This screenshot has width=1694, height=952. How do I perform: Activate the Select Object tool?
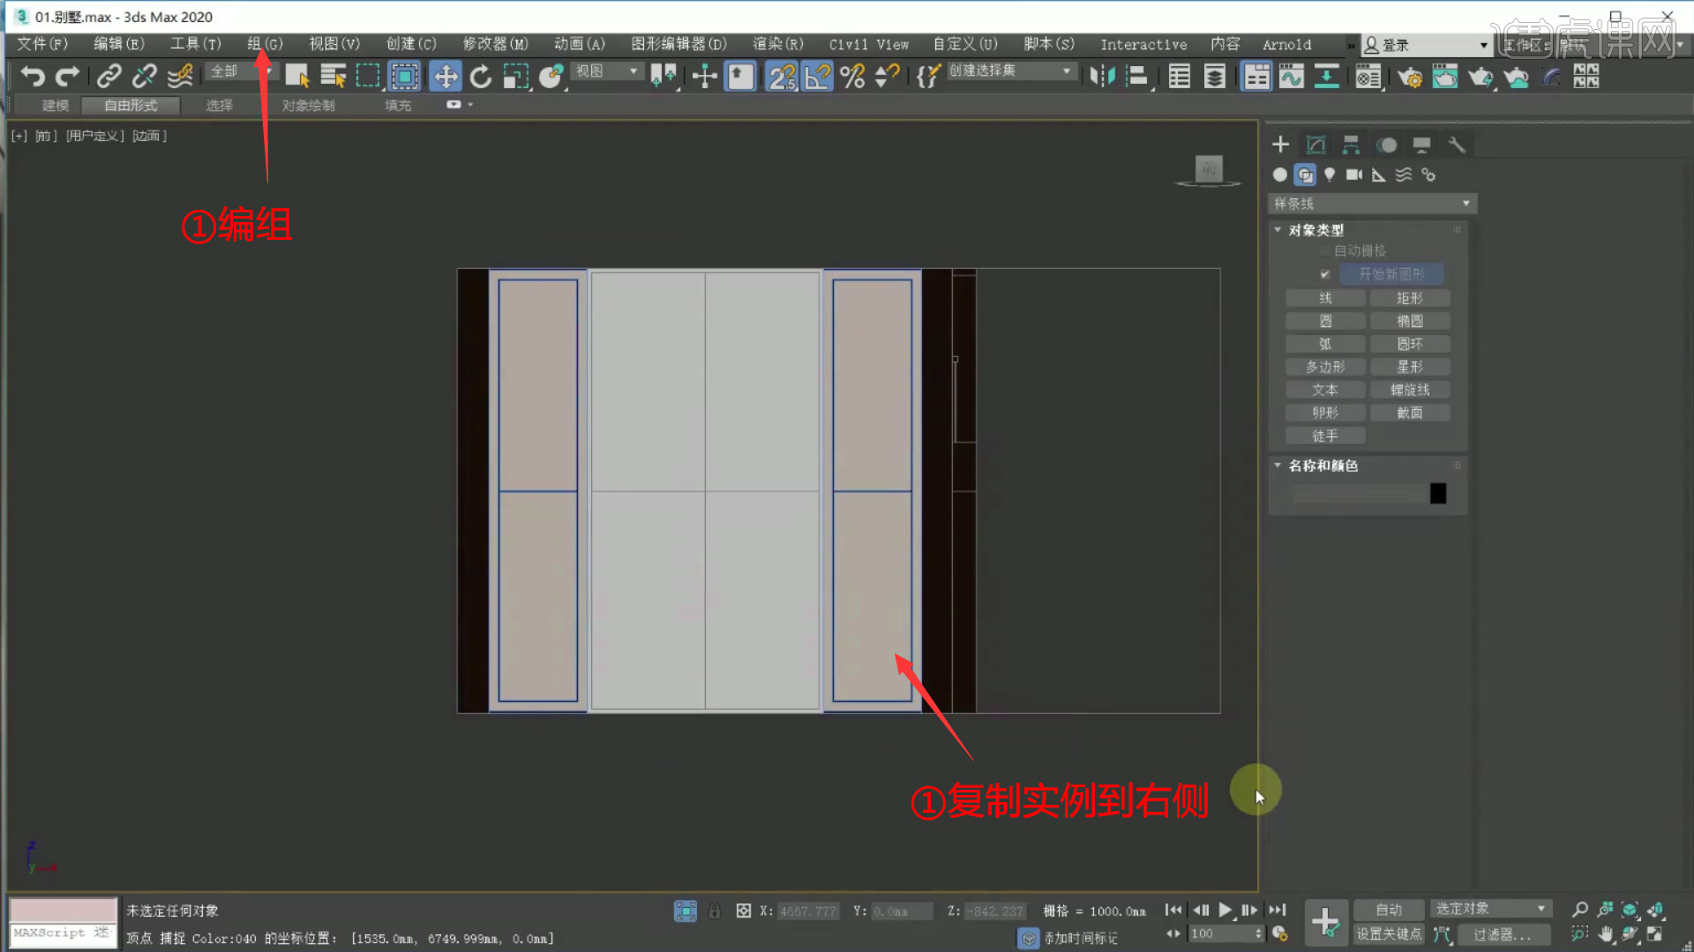click(297, 77)
